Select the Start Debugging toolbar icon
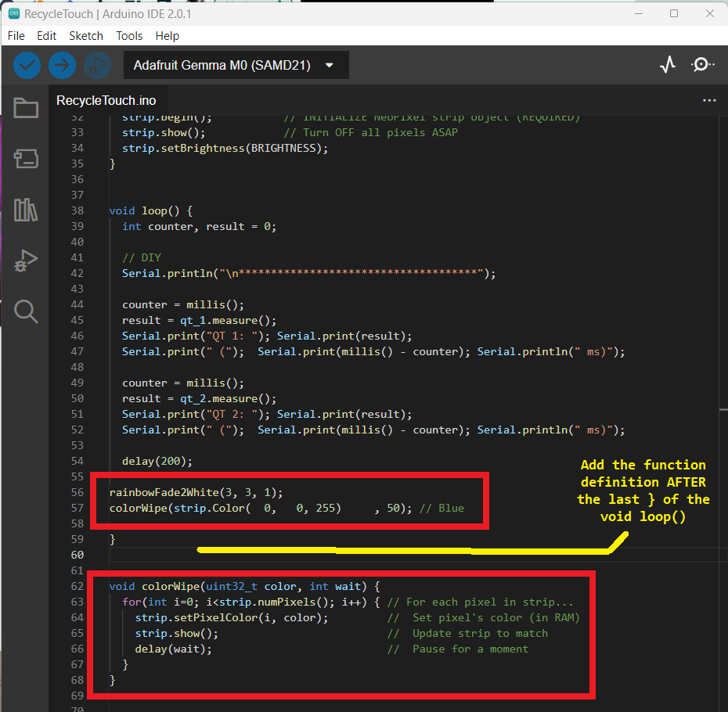This screenshot has width=728, height=712. point(97,65)
